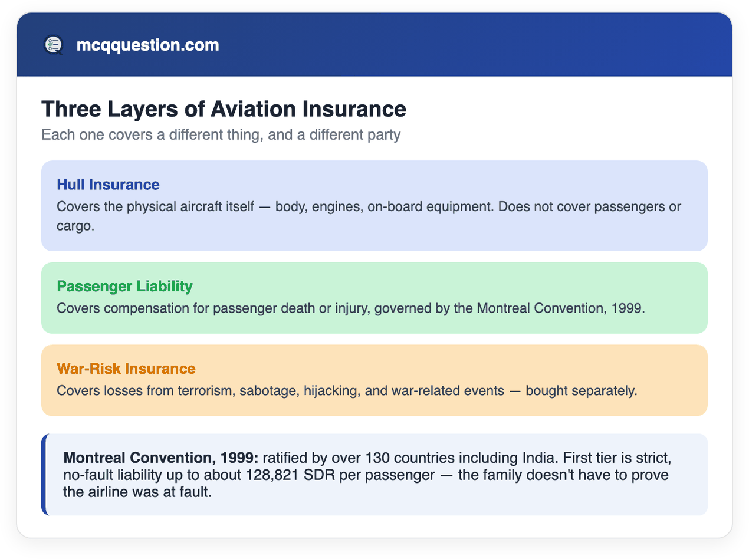
Task: Click the dark blue header banner
Action: pos(374,45)
